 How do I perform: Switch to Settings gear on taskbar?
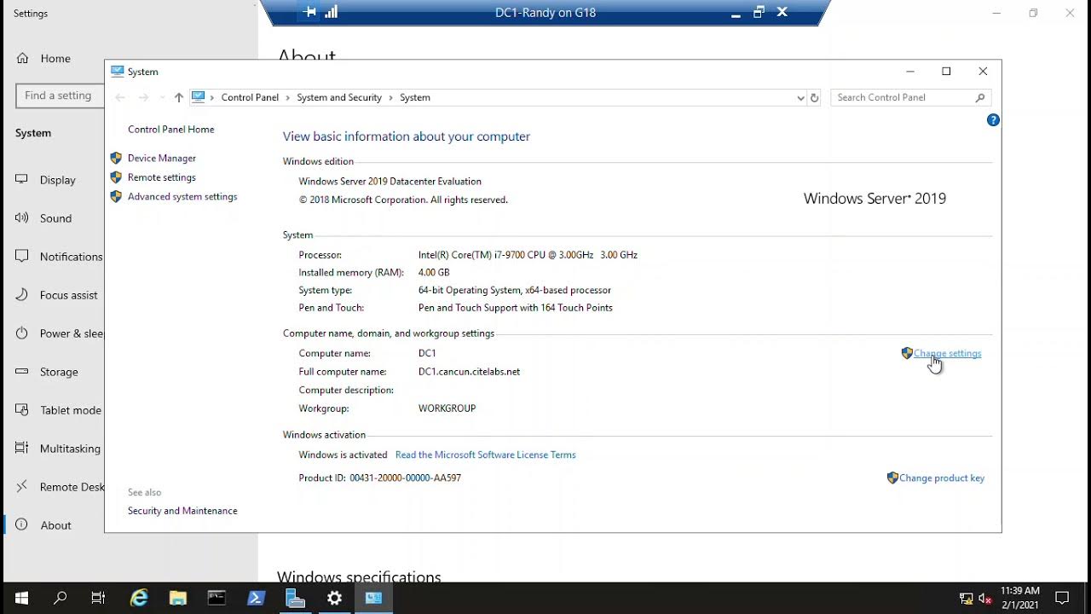[334, 598]
